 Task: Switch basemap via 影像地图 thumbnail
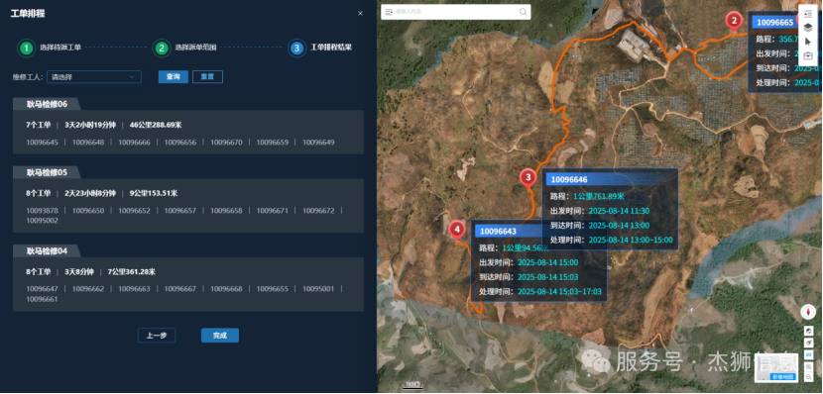tap(776, 367)
